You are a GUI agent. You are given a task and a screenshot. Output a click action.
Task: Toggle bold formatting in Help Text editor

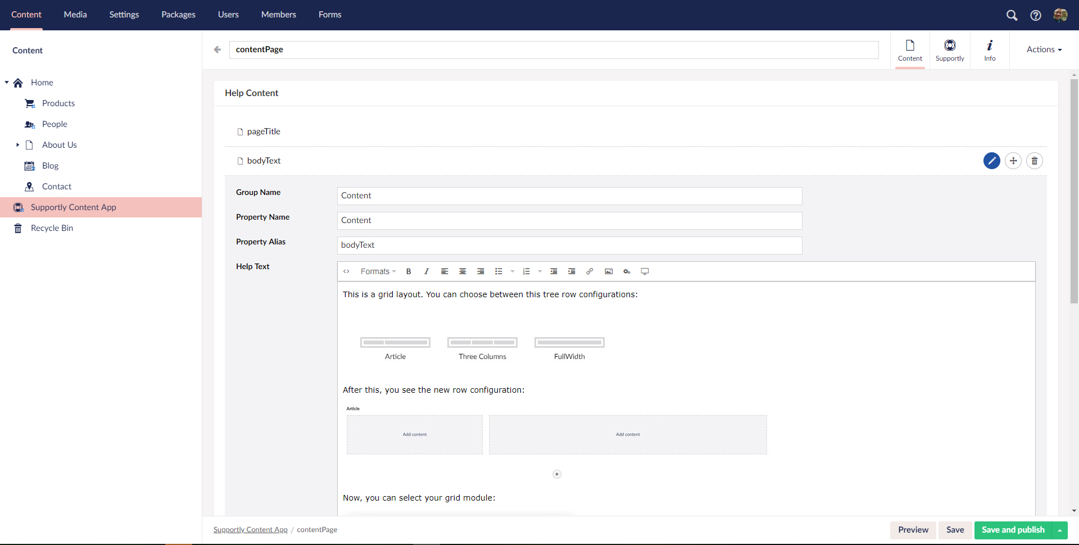(x=409, y=271)
